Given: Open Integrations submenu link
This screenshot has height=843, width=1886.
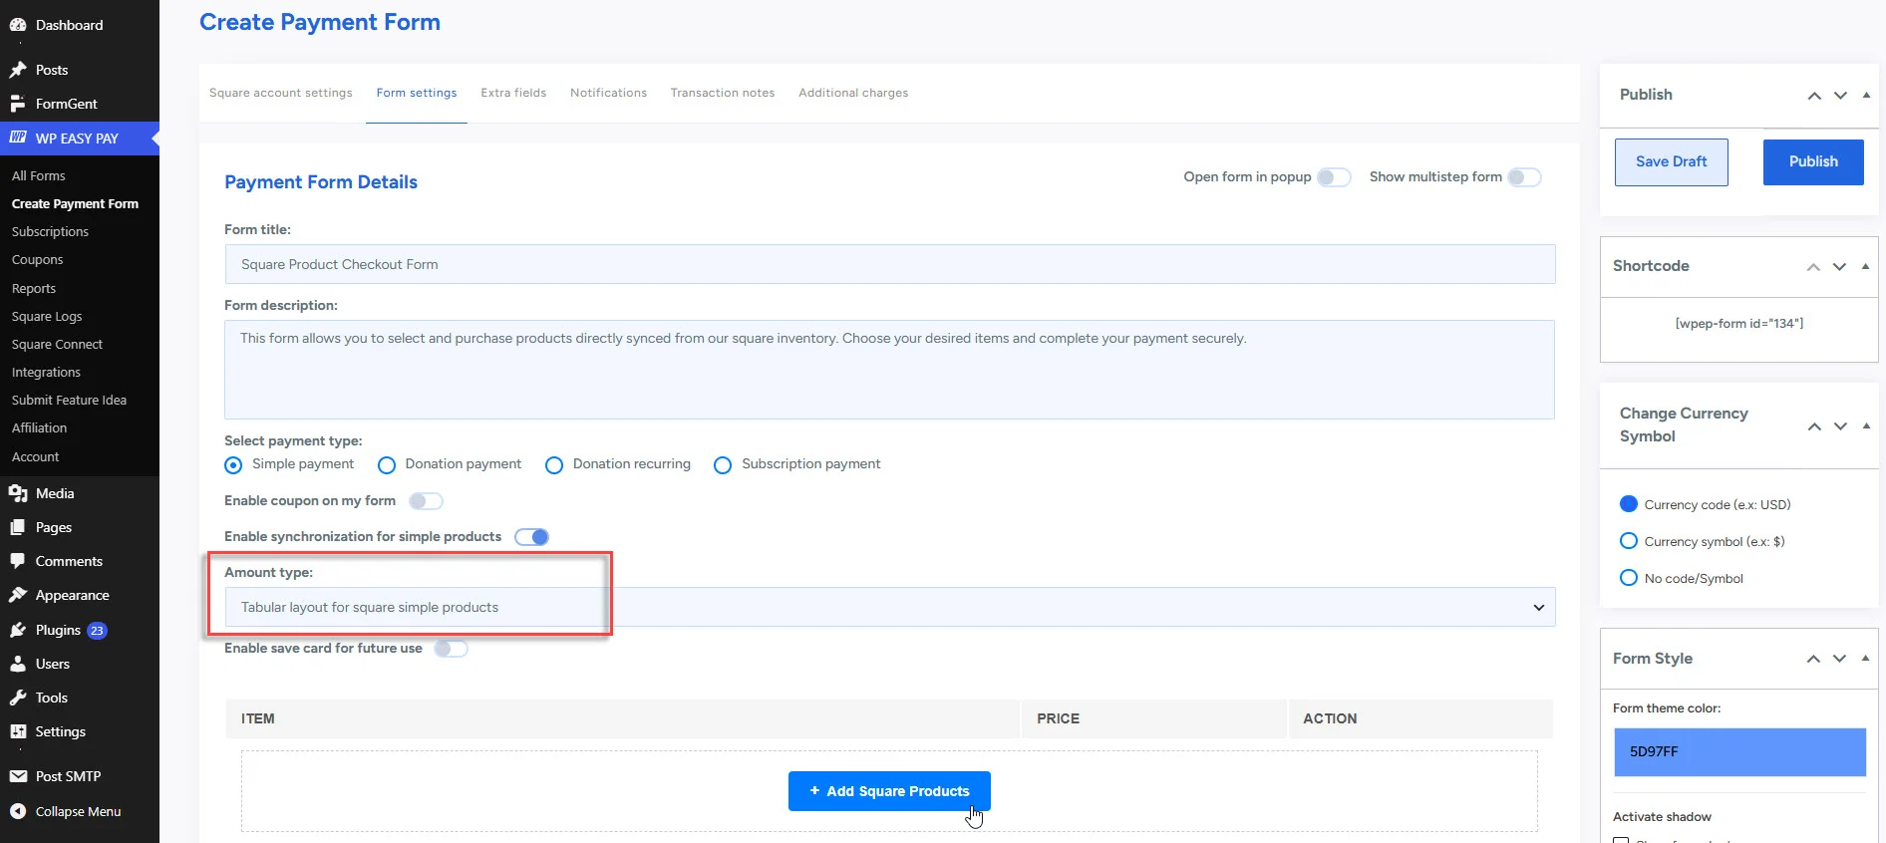Looking at the screenshot, I should click(x=46, y=372).
